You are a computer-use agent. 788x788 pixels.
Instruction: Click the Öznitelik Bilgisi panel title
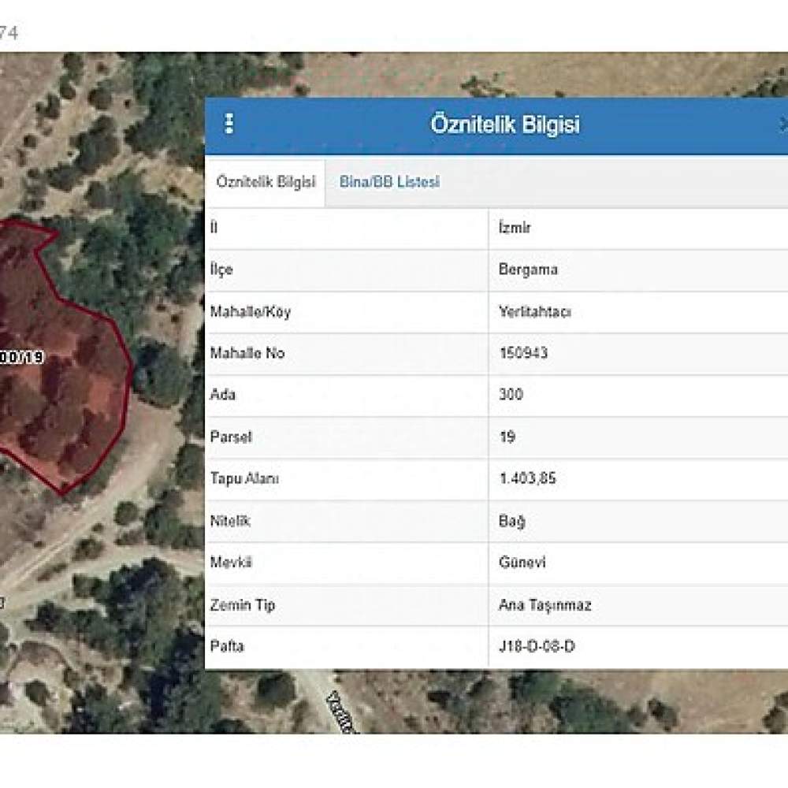point(505,125)
